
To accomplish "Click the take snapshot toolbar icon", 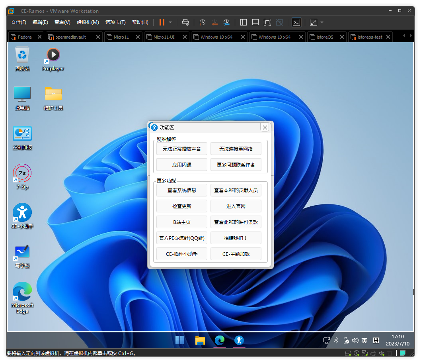I will pyautogui.click(x=203, y=22).
